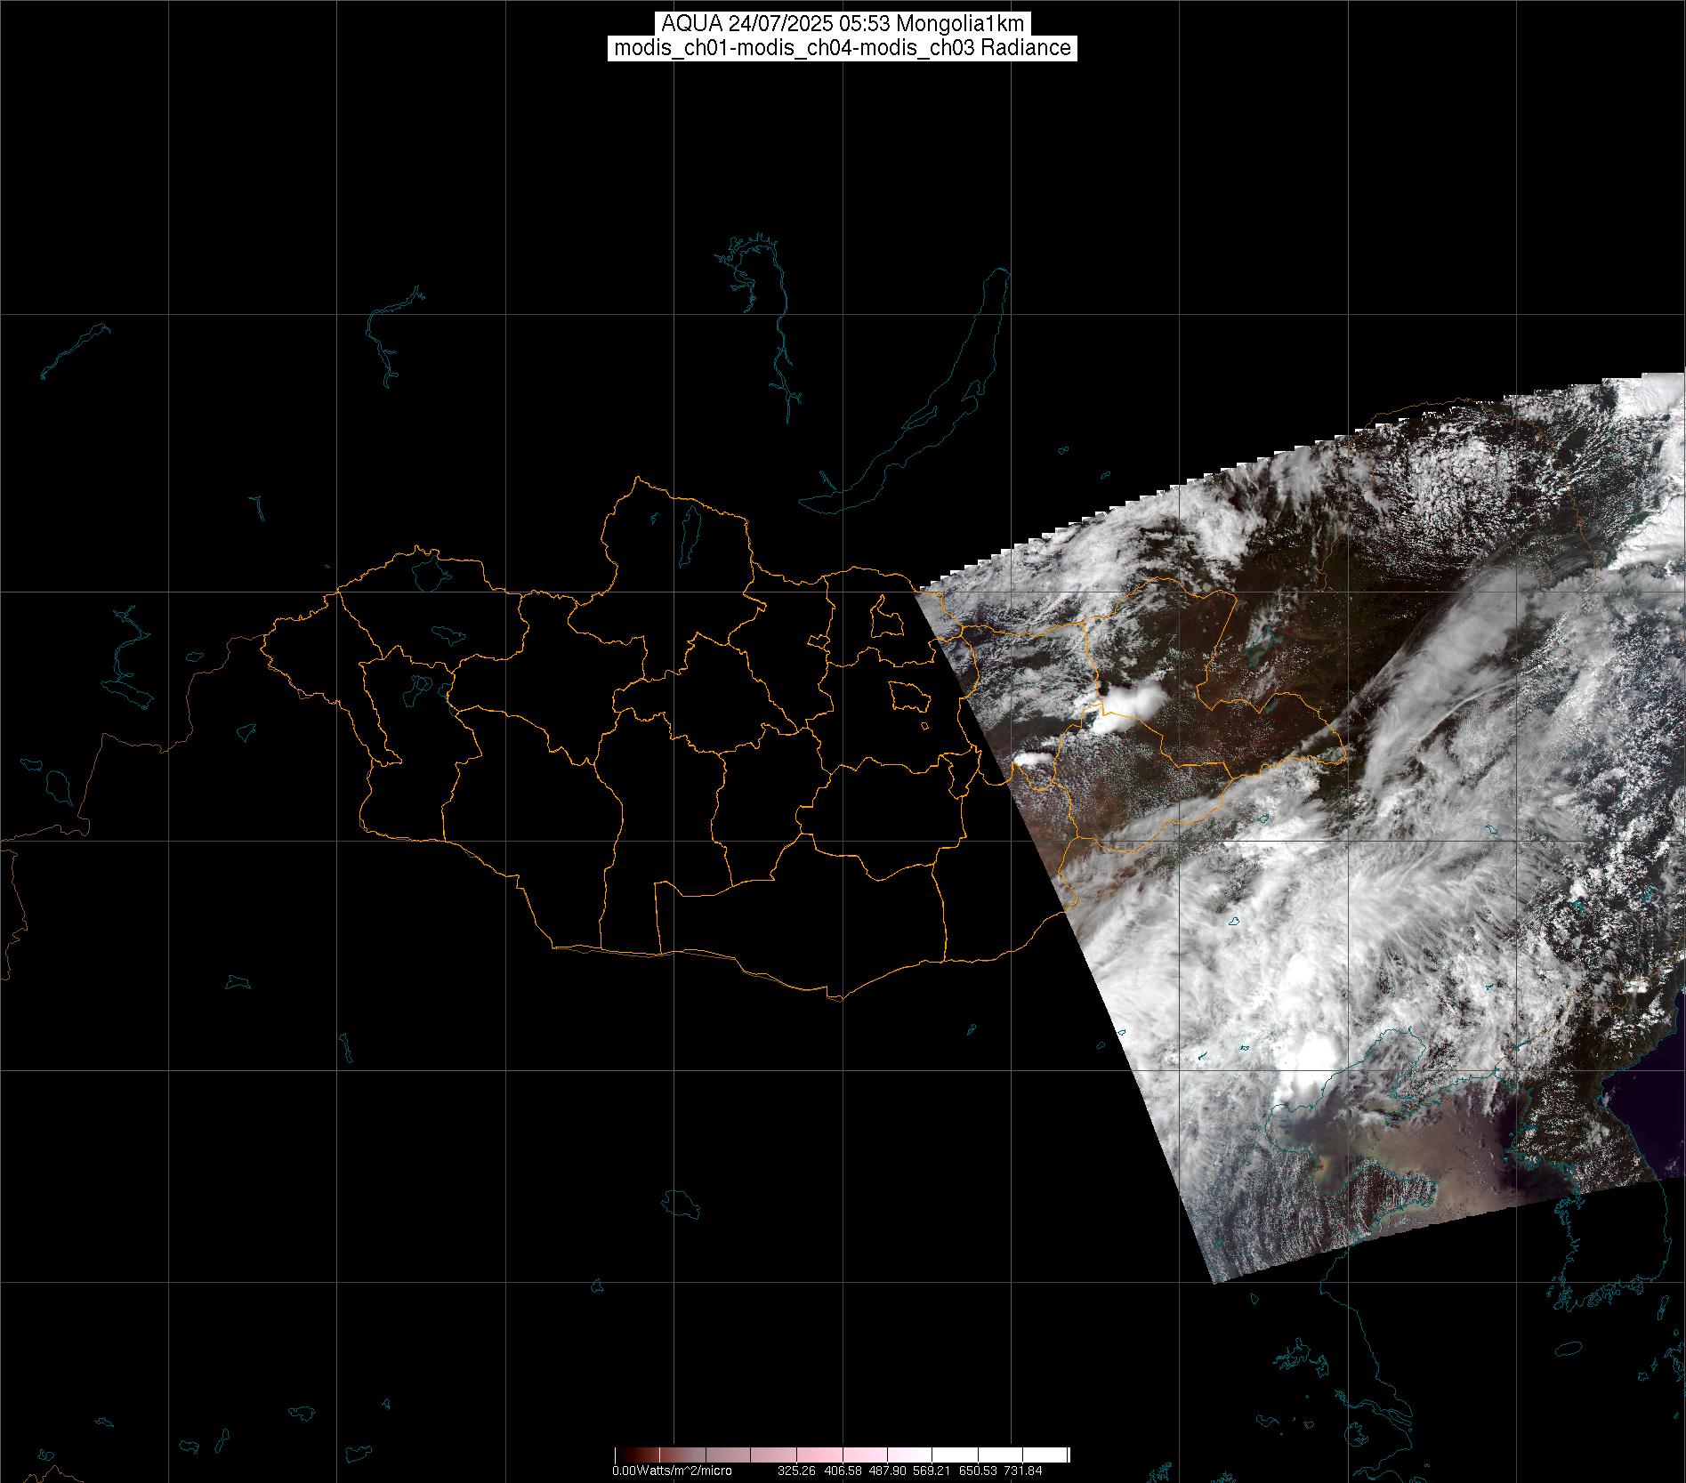Image resolution: width=1686 pixels, height=1483 pixels.
Task: Click the AQUA 24/07/2025 05:53 Mongolia1km title
Action: click(843, 23)
